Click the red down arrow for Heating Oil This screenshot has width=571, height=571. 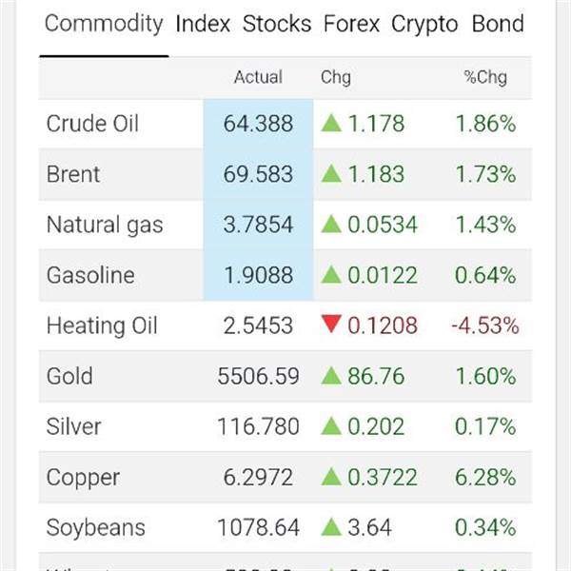(x=331, y=325)
